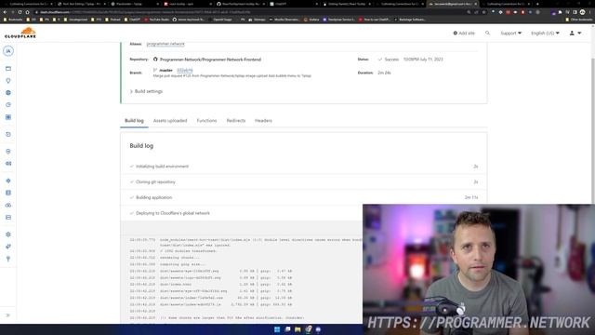
Task: Click the Cloning git repository step
Action: click(x=304, y=182)
